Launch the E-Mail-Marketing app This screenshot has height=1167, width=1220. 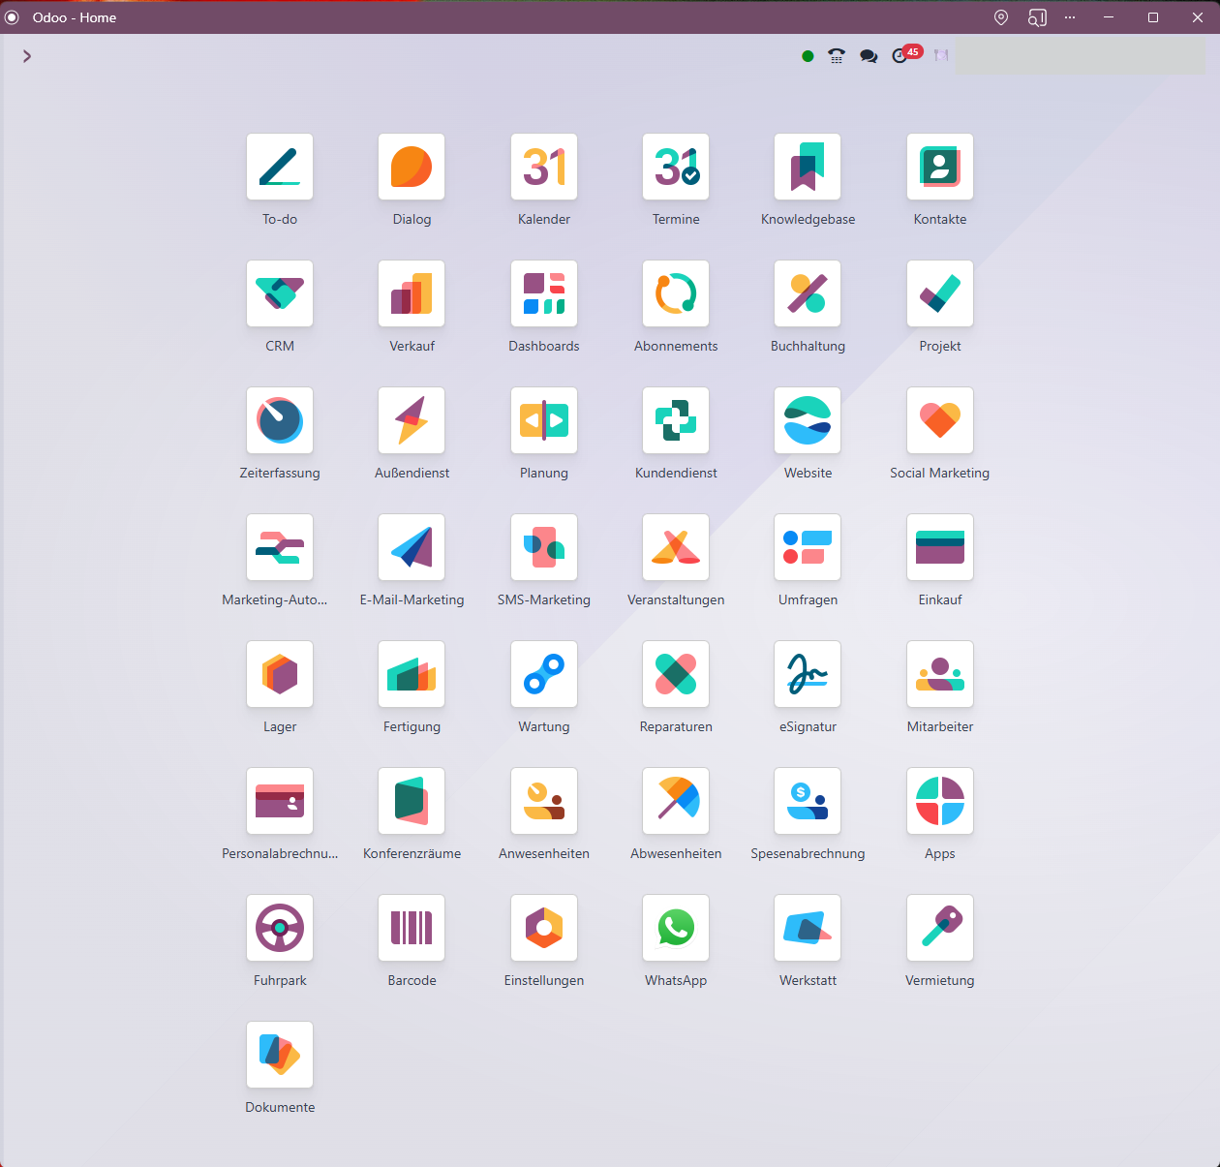coord(412,548)
